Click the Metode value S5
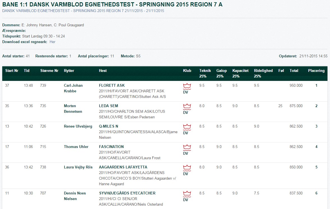 tap(138, 56)
